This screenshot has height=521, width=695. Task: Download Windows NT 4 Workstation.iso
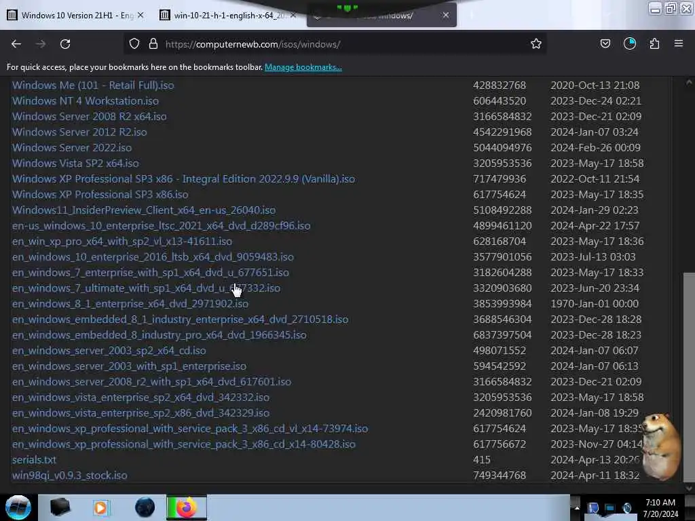86,100
